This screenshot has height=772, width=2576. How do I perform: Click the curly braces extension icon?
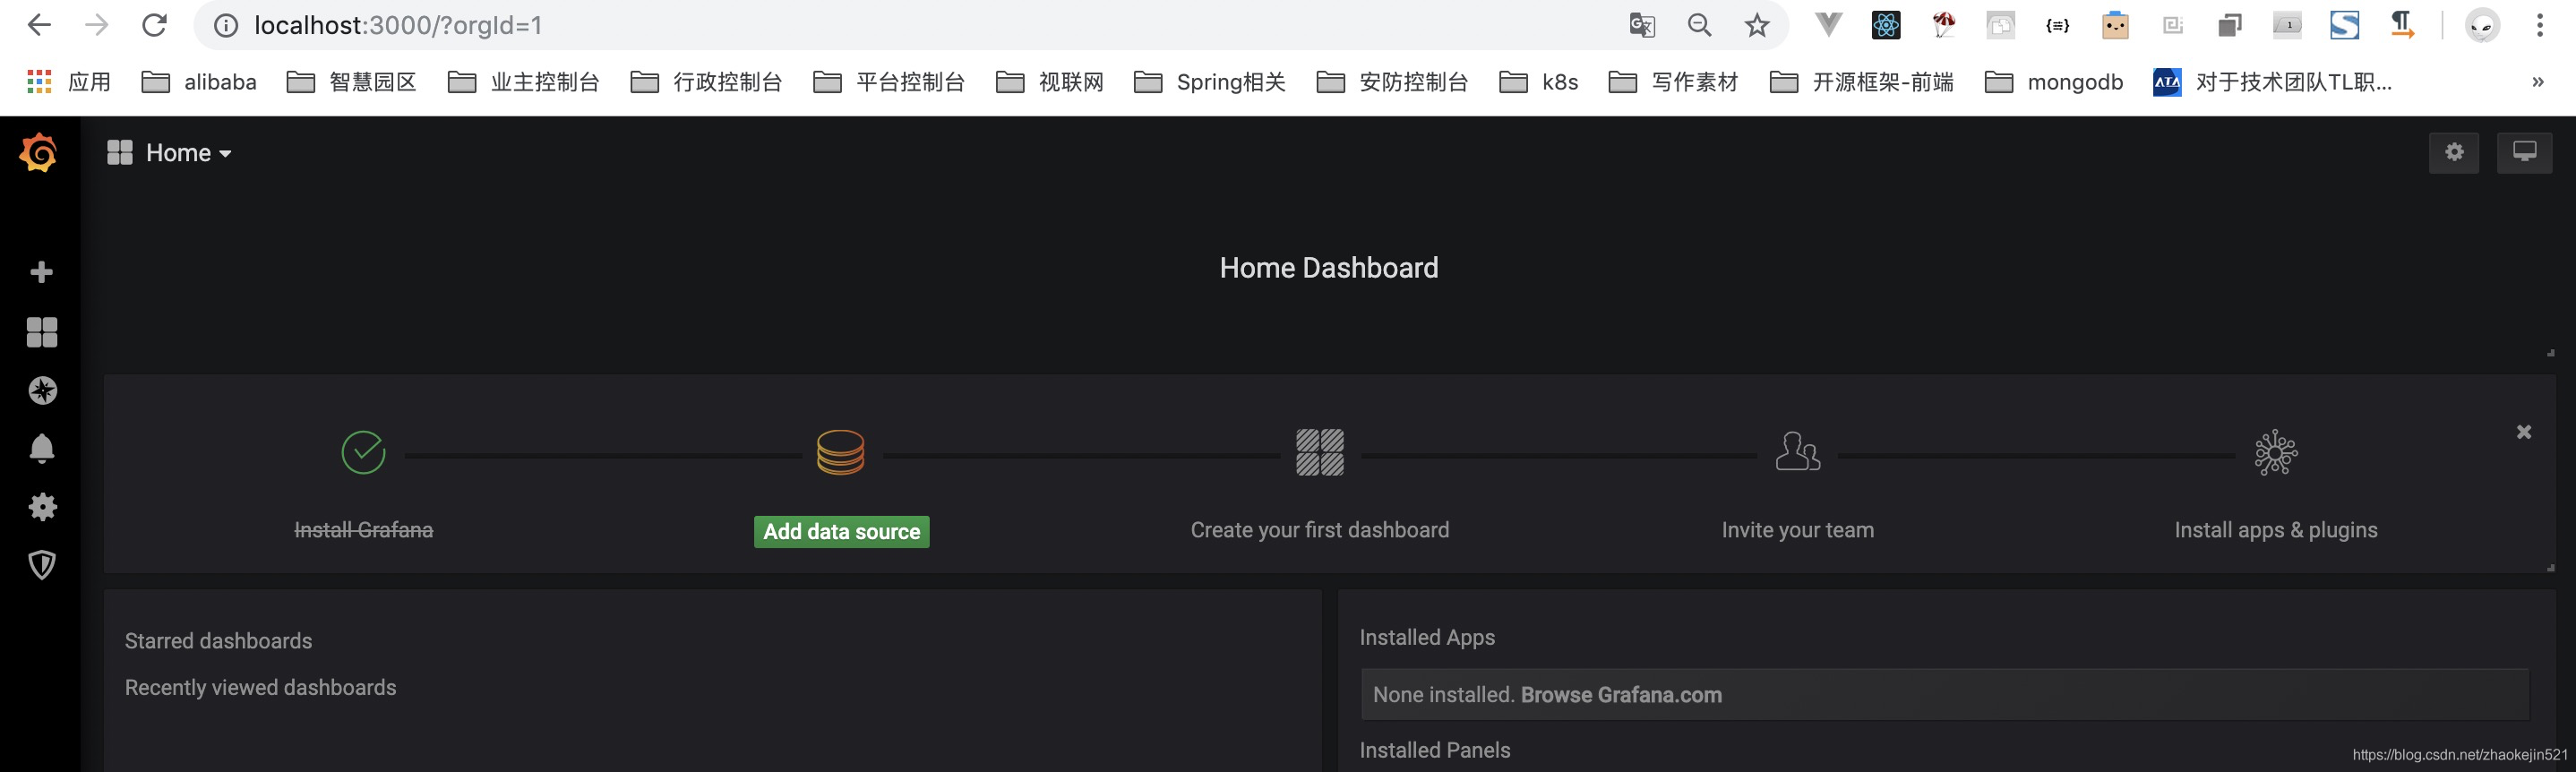pyautogui.click(x=2058, y=25)
